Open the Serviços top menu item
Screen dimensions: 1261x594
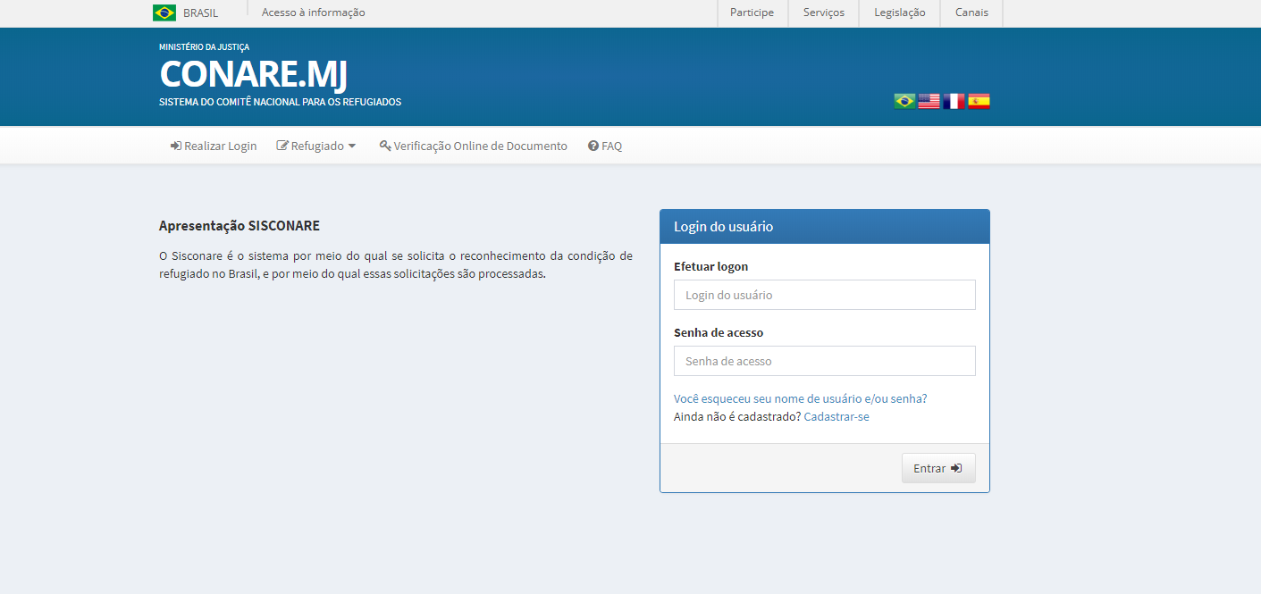click(x=824, y=13)
